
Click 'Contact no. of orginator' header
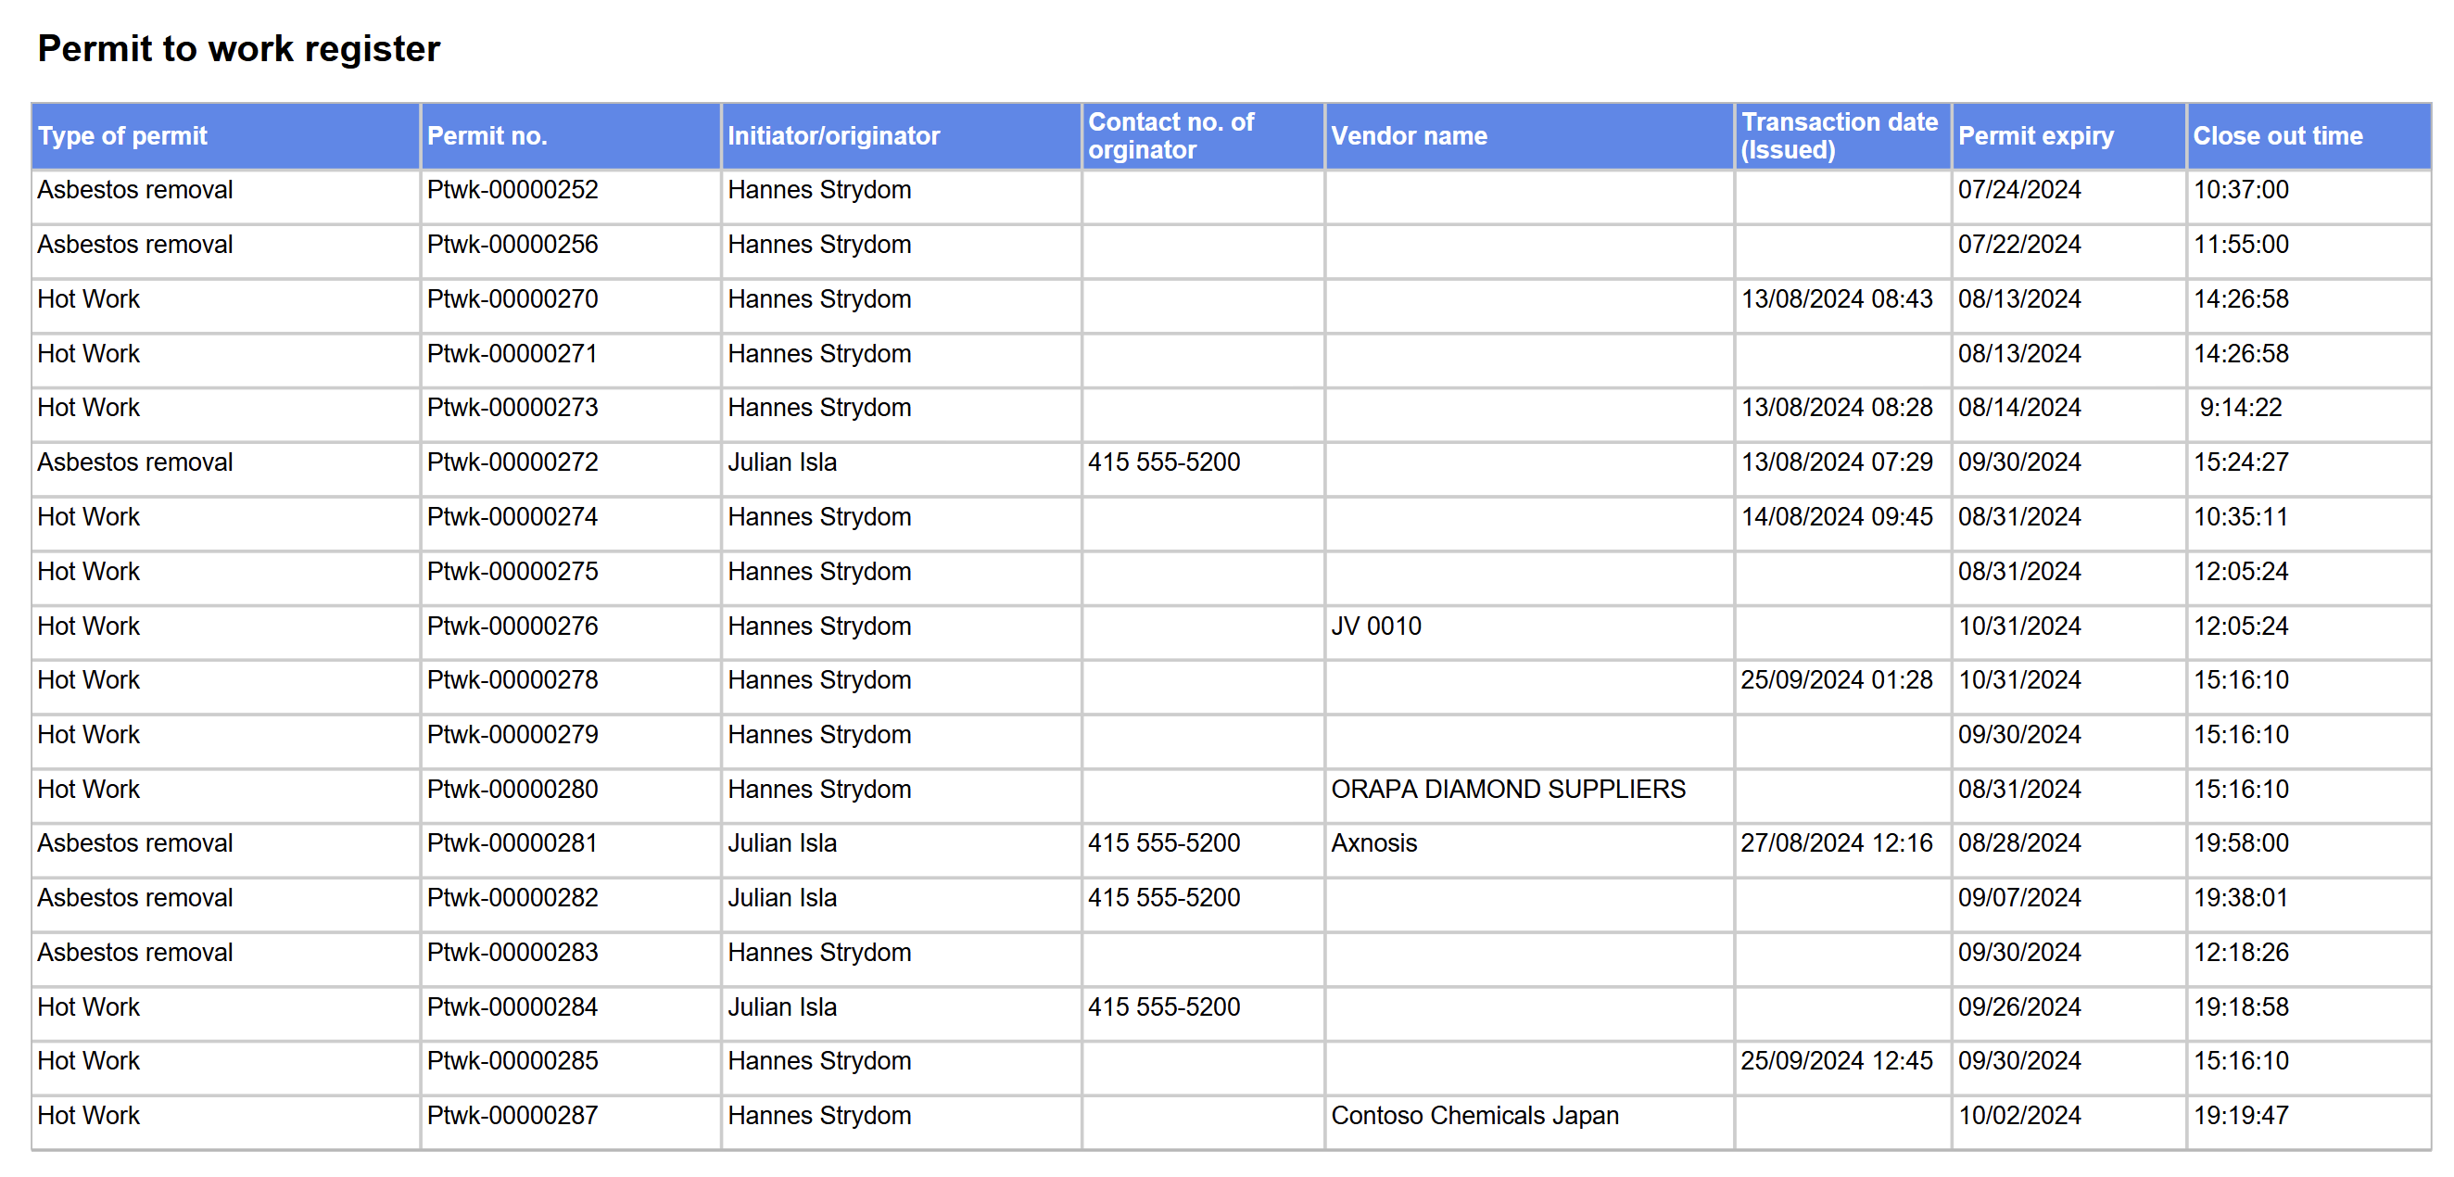click(1170, 136)
